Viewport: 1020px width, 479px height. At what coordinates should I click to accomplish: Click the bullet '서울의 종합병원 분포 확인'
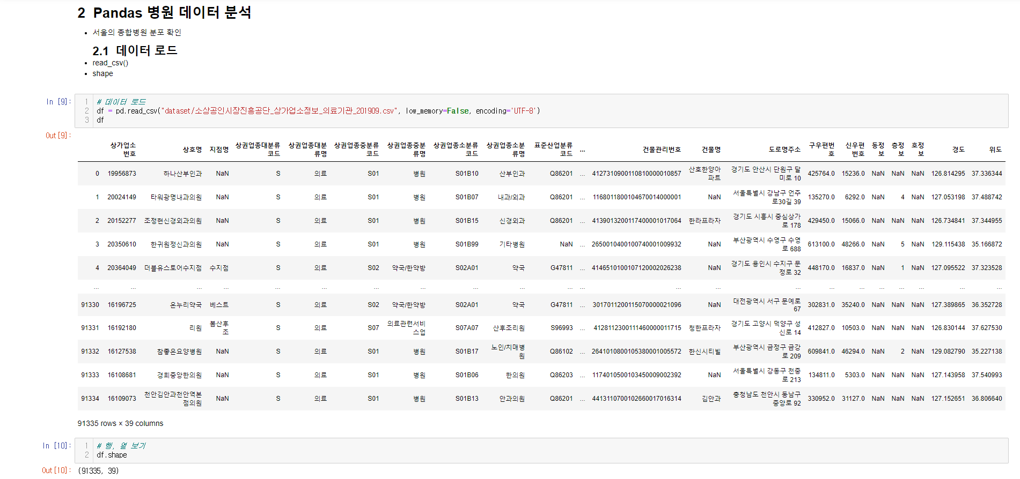coord(137,33)
